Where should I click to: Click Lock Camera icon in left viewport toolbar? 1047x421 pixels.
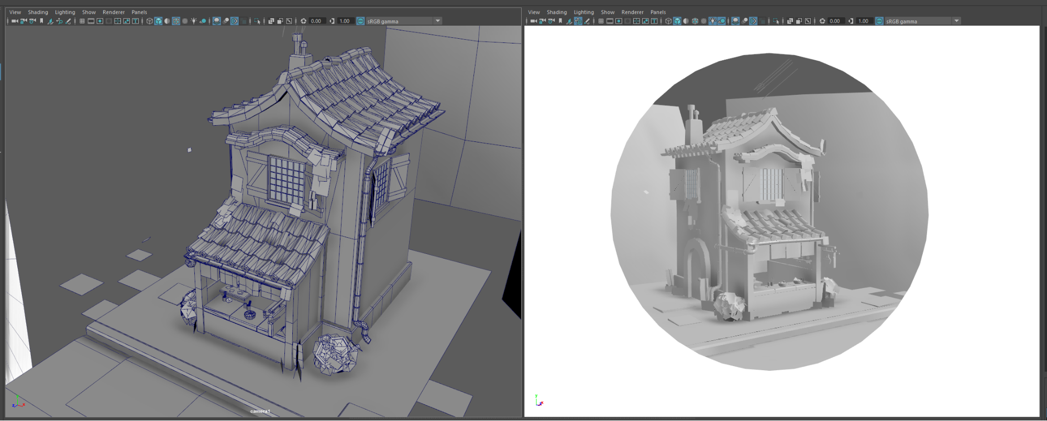pos(24,21)
